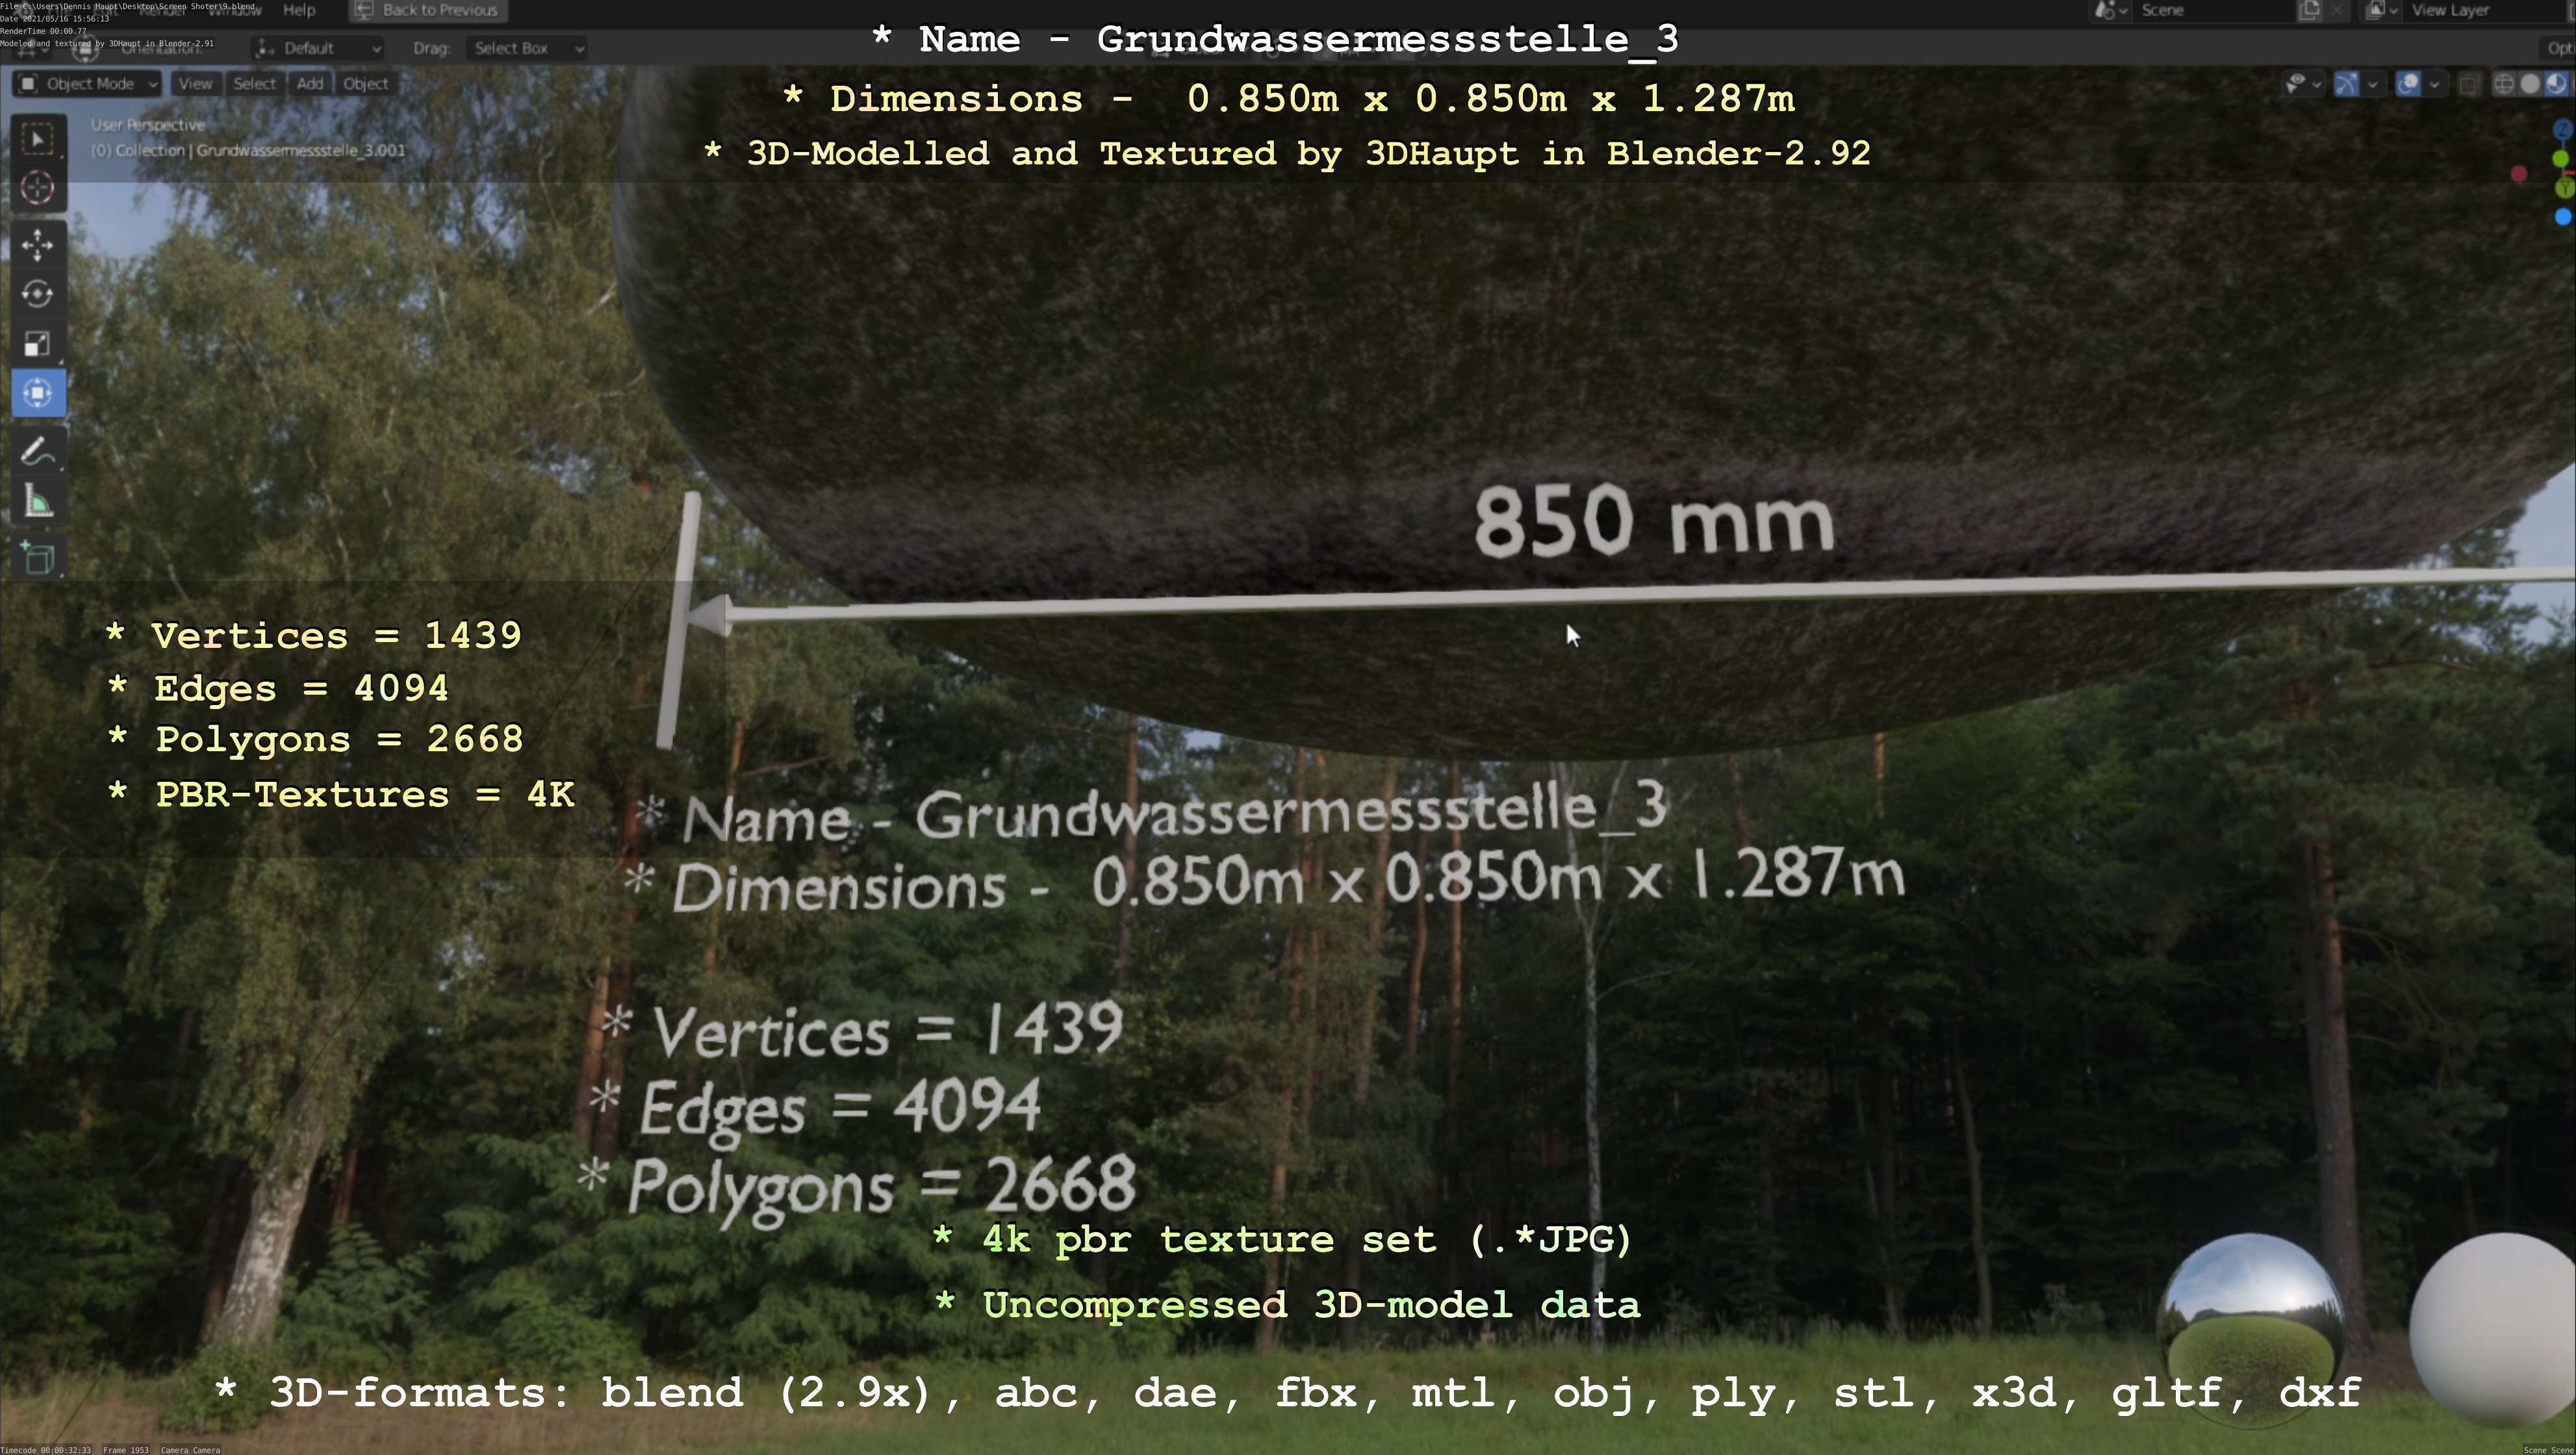
Task: Click the "3D-Modelled and Textured by 3DHaupt" line
Action: (x=1287, y=153)
